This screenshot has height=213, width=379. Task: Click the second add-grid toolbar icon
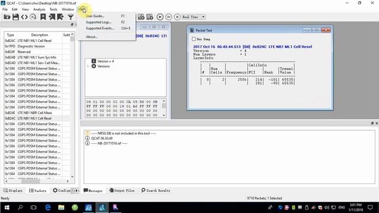coord(150,17)
